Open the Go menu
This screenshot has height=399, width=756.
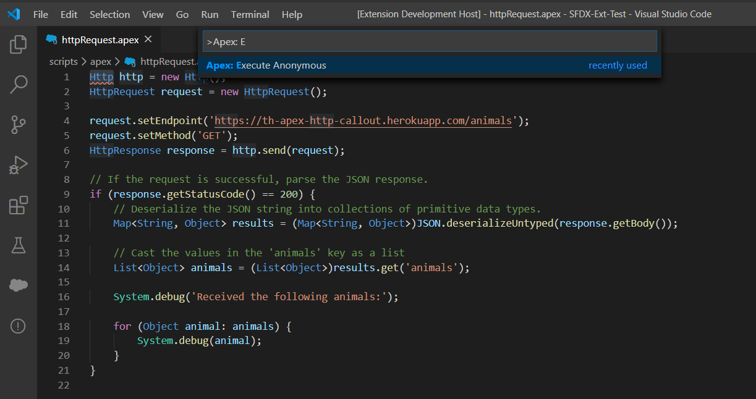pos(182,14)
